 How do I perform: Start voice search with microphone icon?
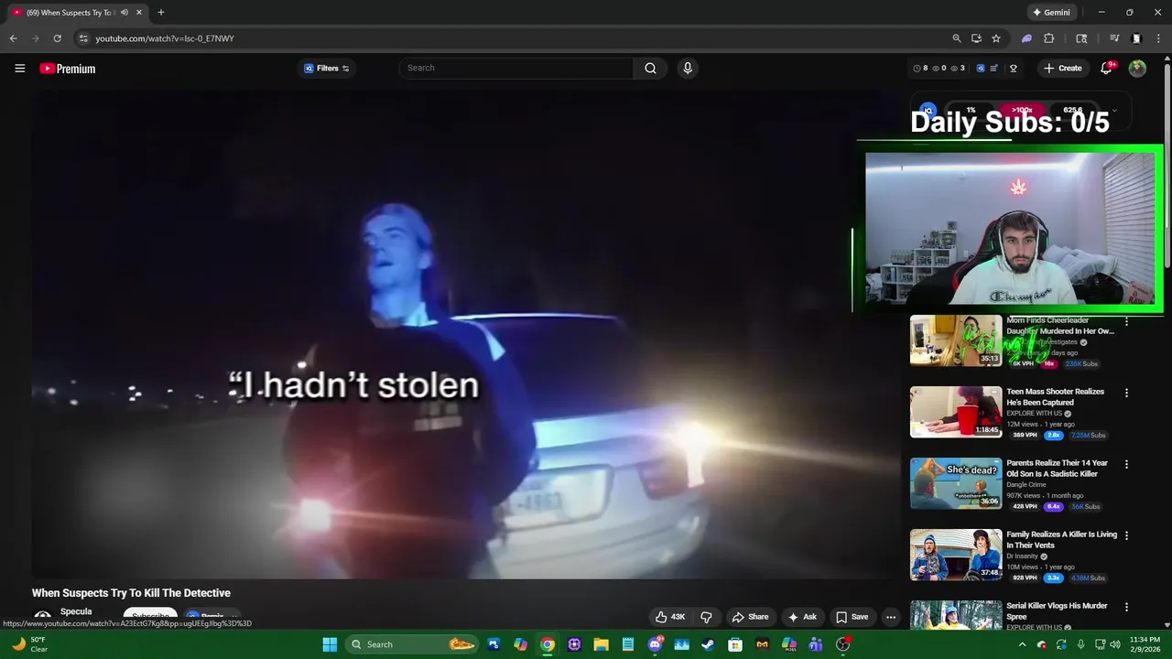[x=688, y=68]
